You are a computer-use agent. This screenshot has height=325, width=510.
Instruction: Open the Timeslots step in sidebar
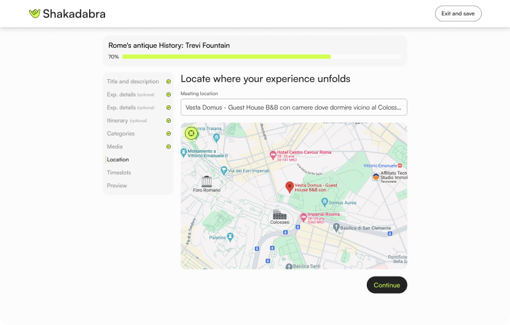tap(119, 173)
